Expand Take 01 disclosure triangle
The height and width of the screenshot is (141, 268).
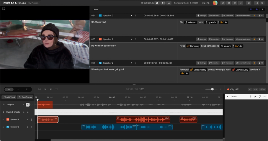click(x=228, y=96)
